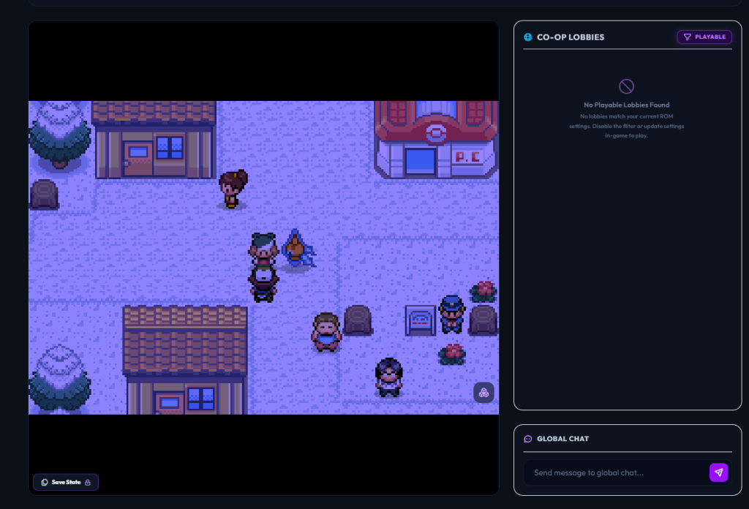Click the Pokémon Center building entrance
This screenshot has height=509, width=749.
pyautogui.click(x=421, y=162)
